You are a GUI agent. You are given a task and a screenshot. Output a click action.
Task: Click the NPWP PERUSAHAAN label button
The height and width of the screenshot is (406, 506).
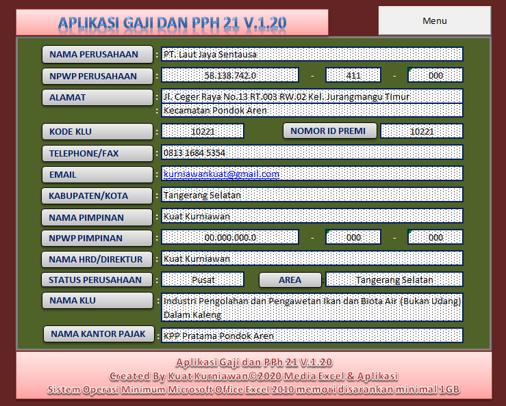pyautogui.click(x=97, y=76)
